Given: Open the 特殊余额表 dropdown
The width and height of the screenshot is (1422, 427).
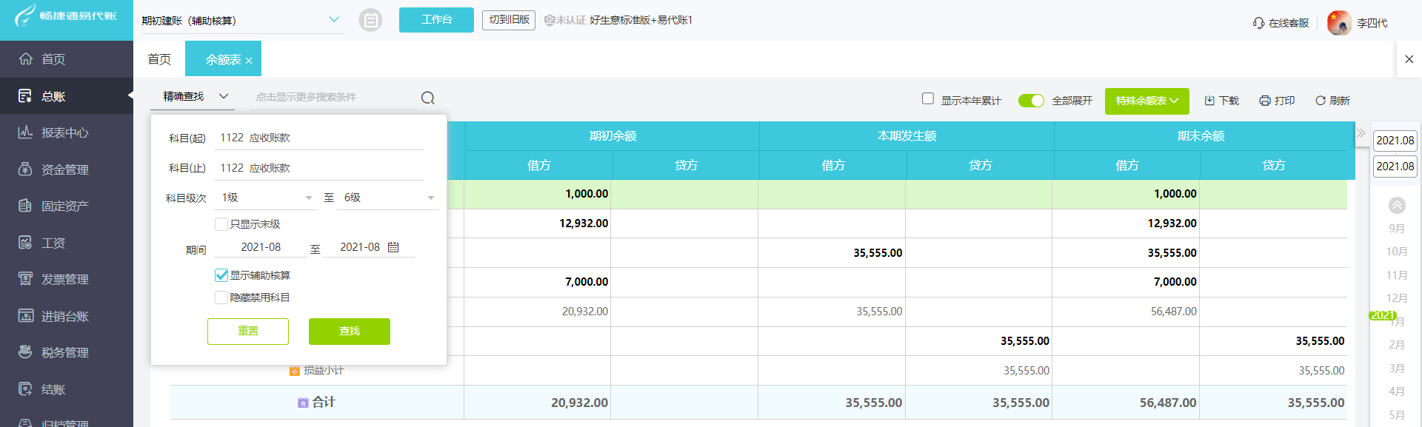Looking at the screenshot, I should [1146, 101].
